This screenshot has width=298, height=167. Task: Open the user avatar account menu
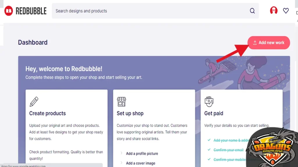tap(274, 11)
